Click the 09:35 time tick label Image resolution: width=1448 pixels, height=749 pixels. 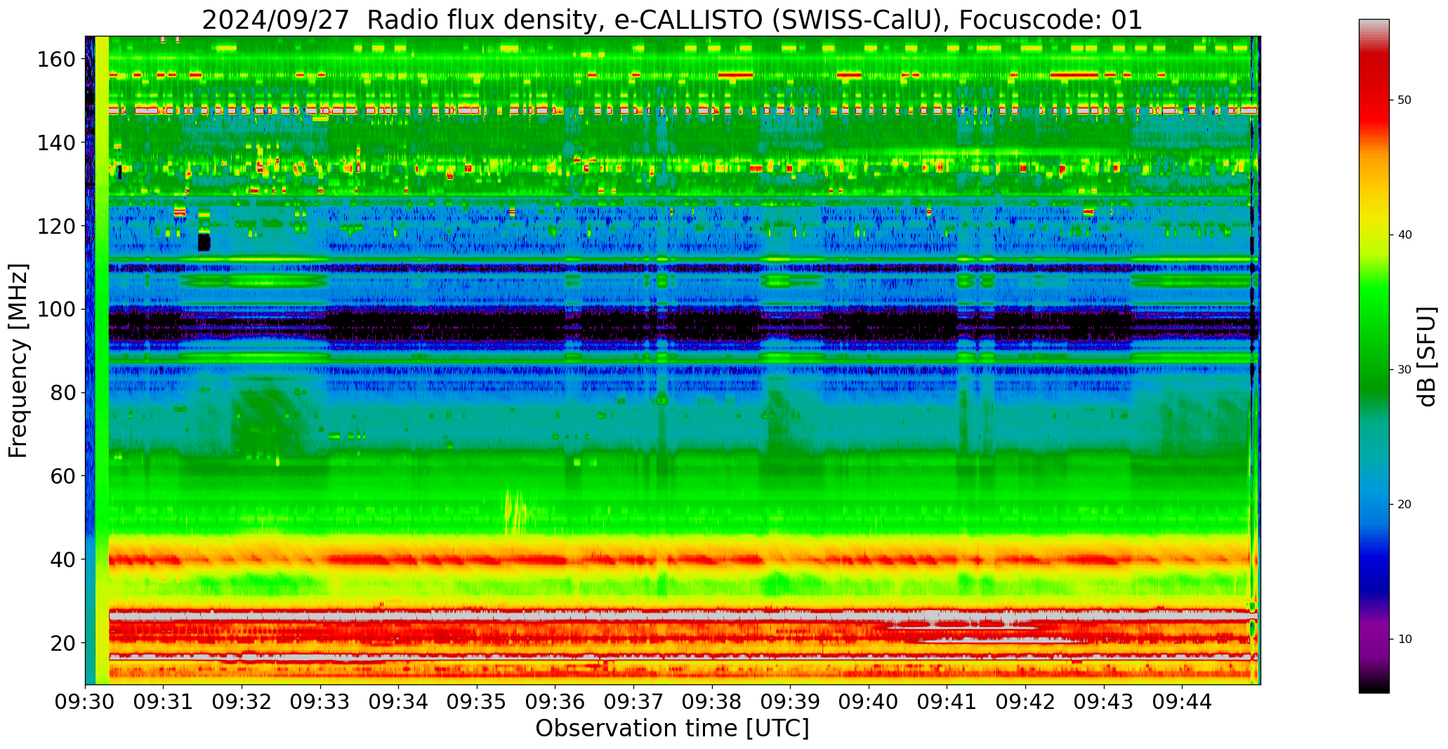tap(477, 701)
